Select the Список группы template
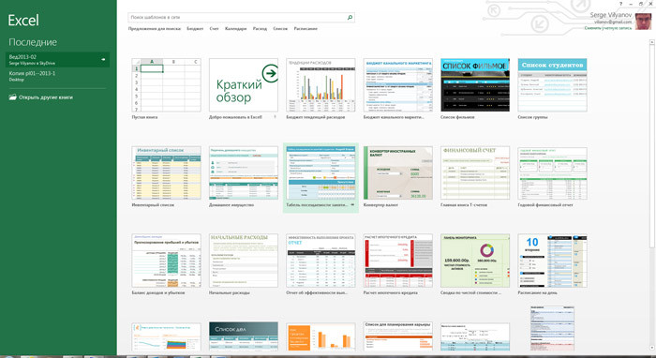Image resolution: width=656 pixels, height=358 pixels. pyautogui.click(x=552, y=85)
